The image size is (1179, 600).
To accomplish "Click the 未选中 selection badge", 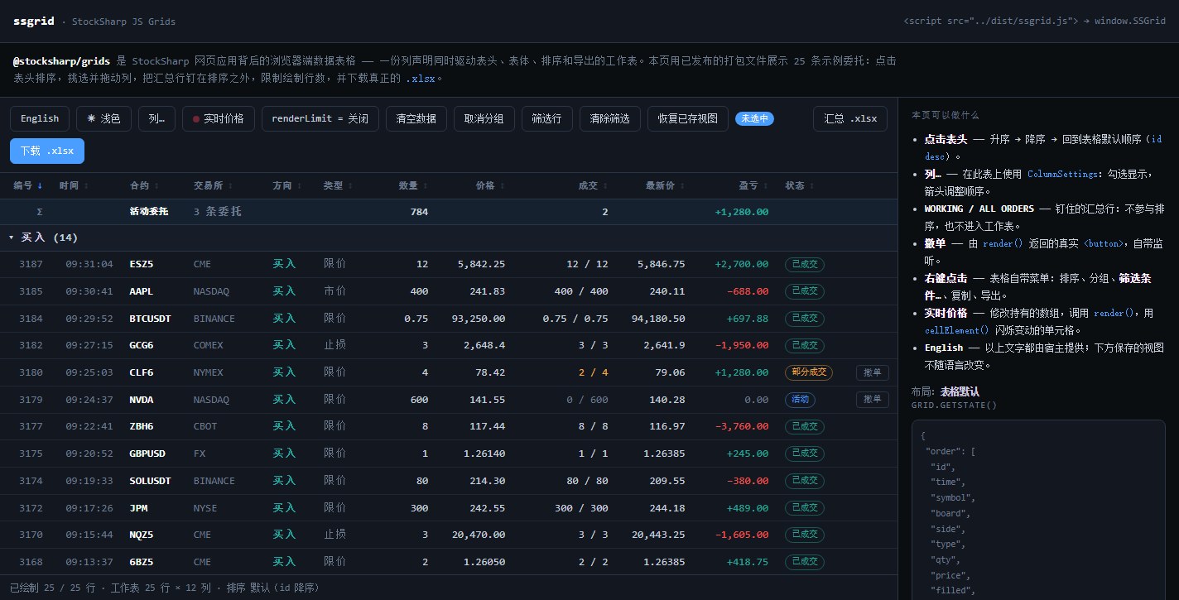I will click(x=754, y=118).
